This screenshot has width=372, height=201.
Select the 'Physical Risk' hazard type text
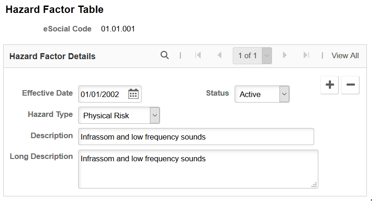tap(106, 116)
